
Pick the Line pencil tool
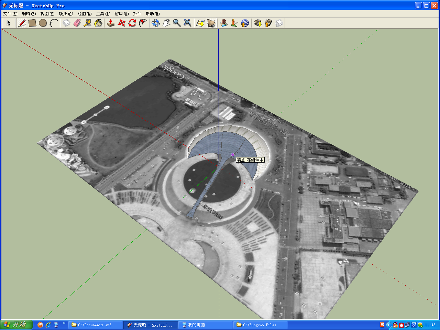(22, 23)
